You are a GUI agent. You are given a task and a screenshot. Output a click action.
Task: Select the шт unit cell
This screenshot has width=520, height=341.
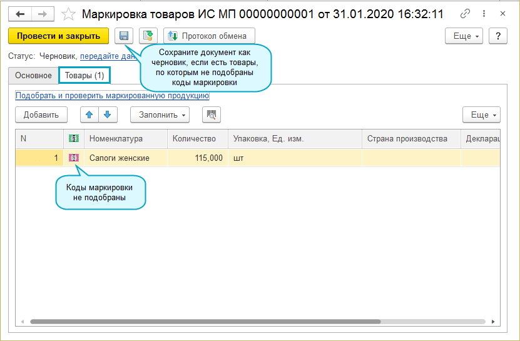click(x=295, y=158)
